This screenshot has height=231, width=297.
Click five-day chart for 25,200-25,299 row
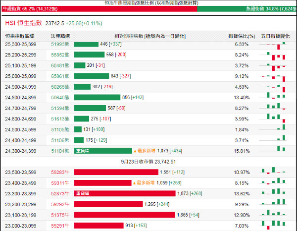pyautogui.click(x=273, y=56)
